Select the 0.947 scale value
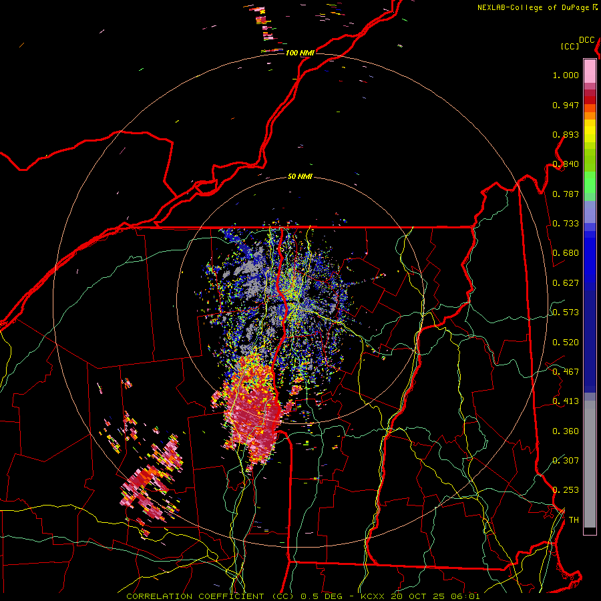601x601 pixels. coord(566,105)
